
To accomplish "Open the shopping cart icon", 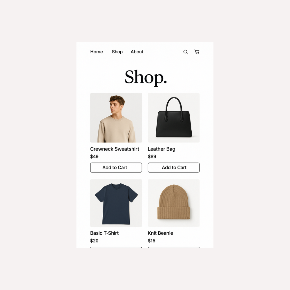I will pyautogui.click(x=197, y=52).
